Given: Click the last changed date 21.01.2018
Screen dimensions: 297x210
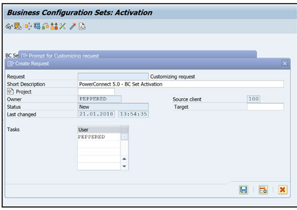Looking at the screenshot, I should (x=96, y=114).
